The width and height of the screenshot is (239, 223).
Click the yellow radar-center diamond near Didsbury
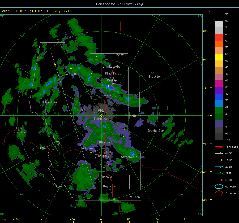[101, 115]
